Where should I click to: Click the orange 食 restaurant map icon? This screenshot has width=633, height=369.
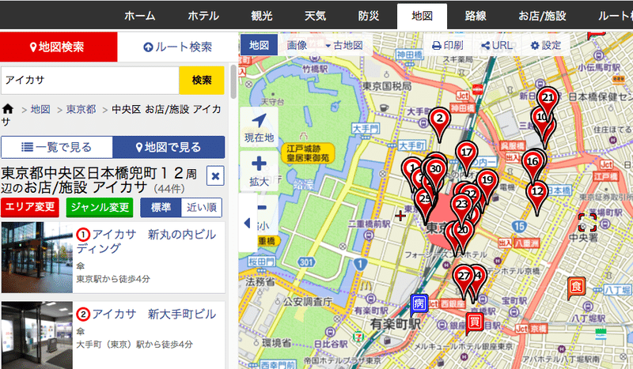click(x=576, y=288)
